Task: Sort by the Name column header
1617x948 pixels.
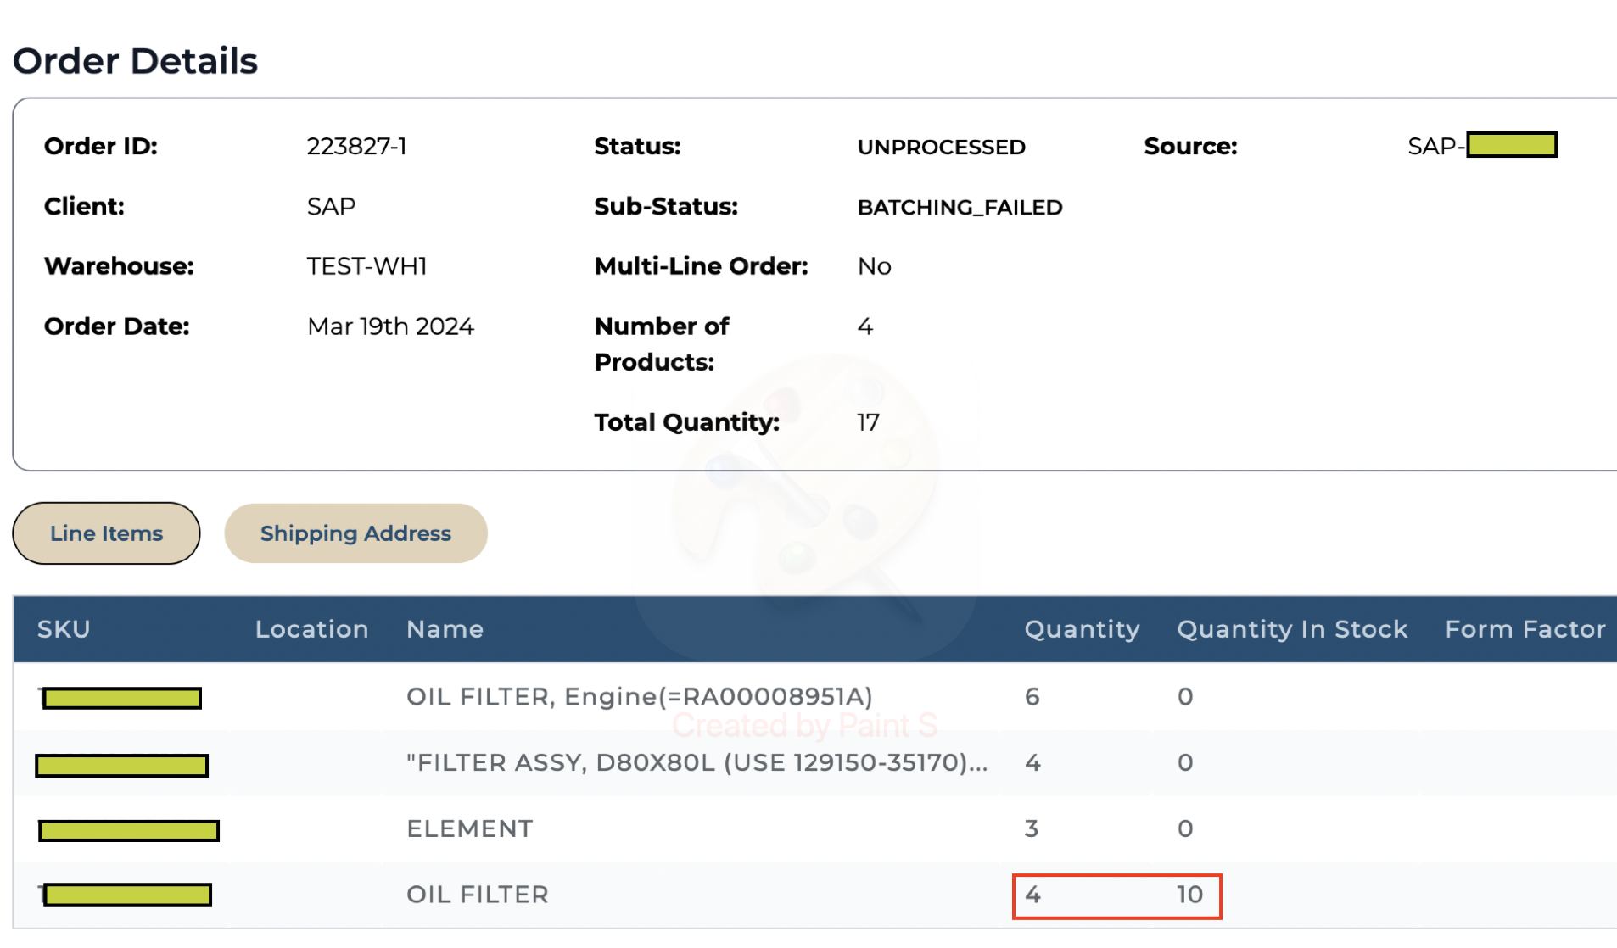Action: [x=445, y=629]
